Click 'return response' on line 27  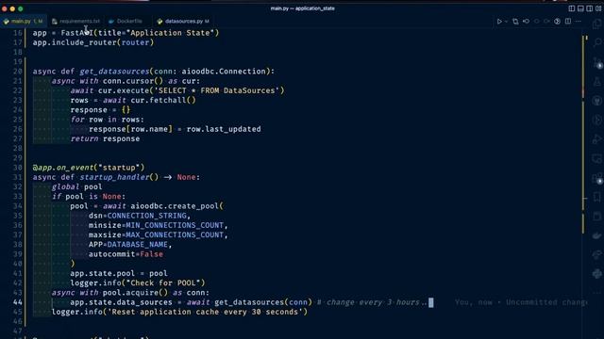tap(105, 138)
